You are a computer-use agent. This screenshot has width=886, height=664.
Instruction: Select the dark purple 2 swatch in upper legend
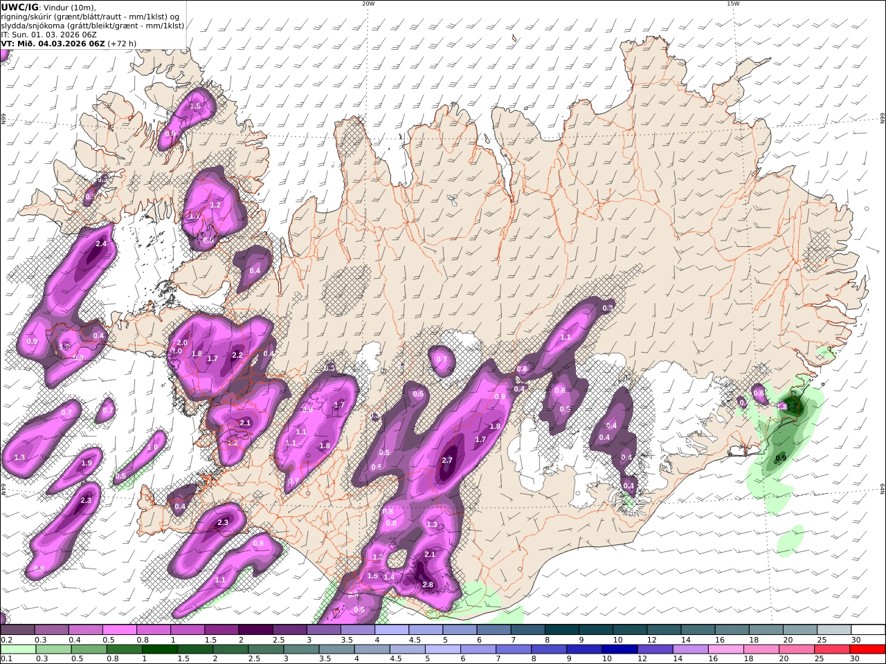(255, 630)
